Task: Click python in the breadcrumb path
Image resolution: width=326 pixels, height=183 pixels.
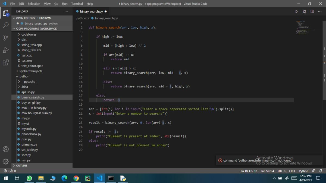Action: point(81,18)
